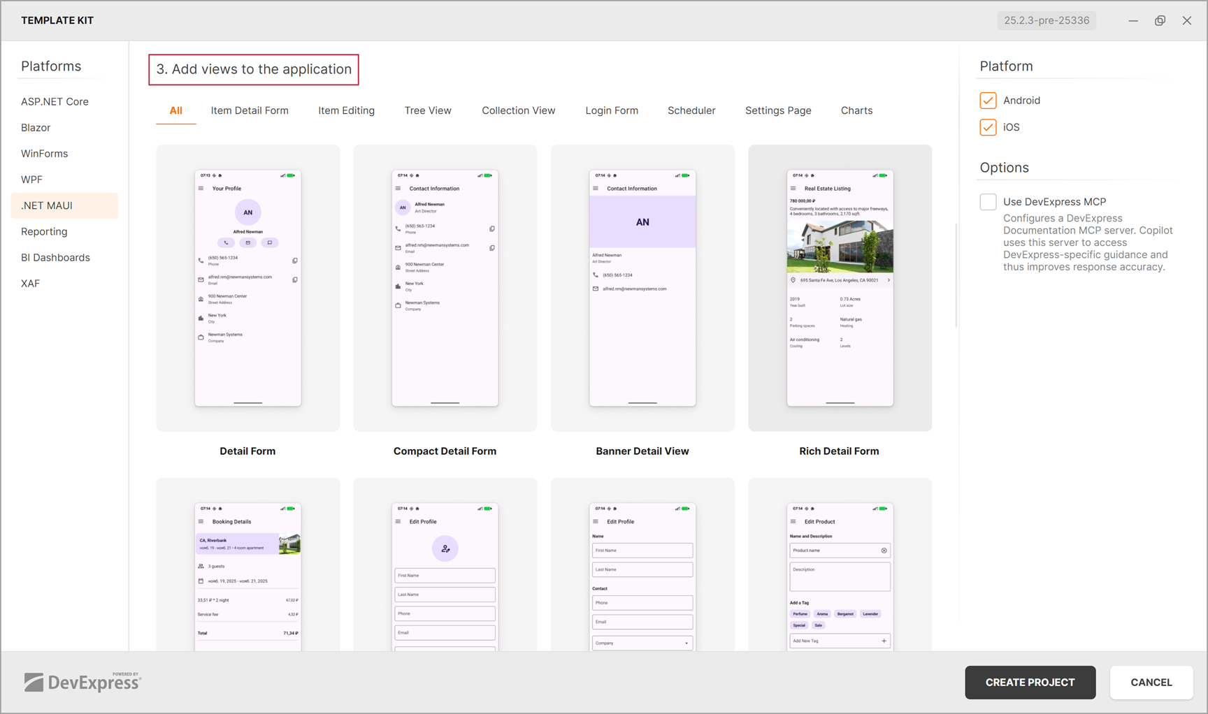Cancel the Template Kit dialog
1208x714 pixels.
1151,683
